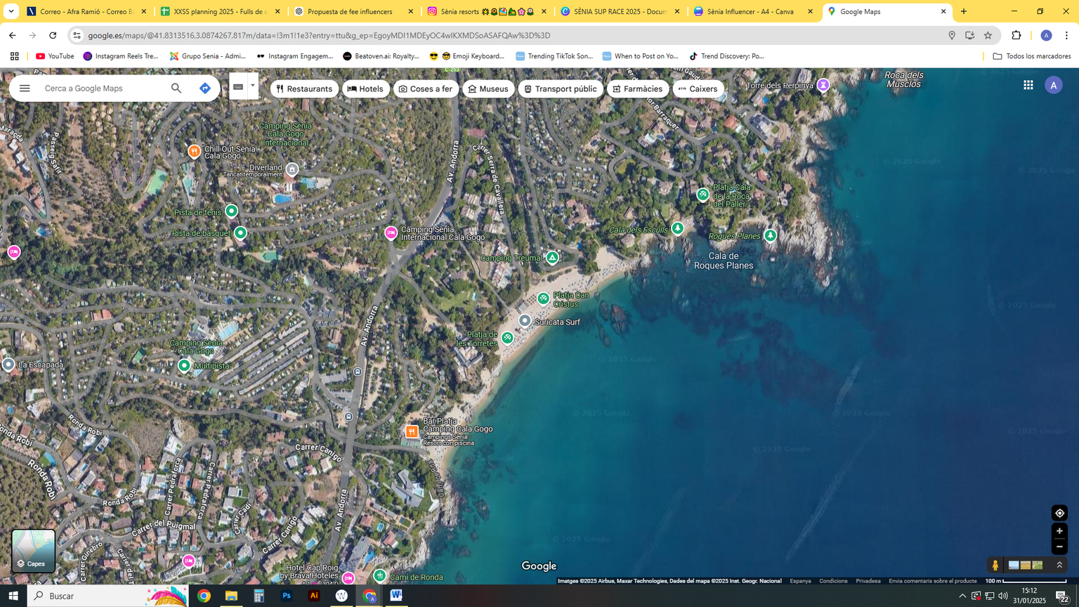This screenshot has height=607, width=1079.
Task: Click the search magnifier icon
Action: pyautogui.click(x=176, y=89)
